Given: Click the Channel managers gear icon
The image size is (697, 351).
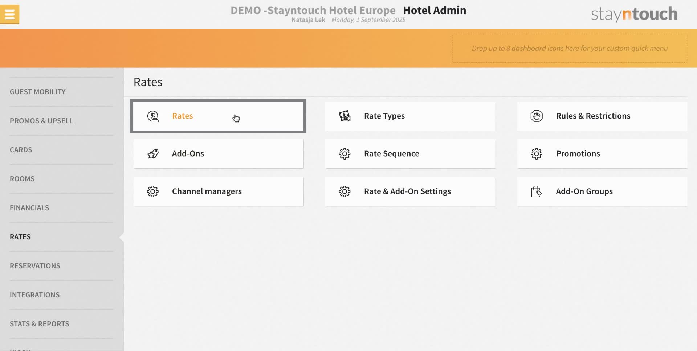Looking at the screenshot, I should [153, 191].
